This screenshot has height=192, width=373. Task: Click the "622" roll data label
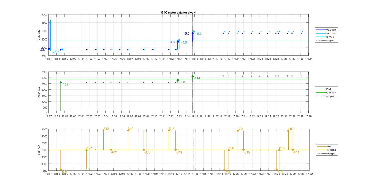coord(89,148)
